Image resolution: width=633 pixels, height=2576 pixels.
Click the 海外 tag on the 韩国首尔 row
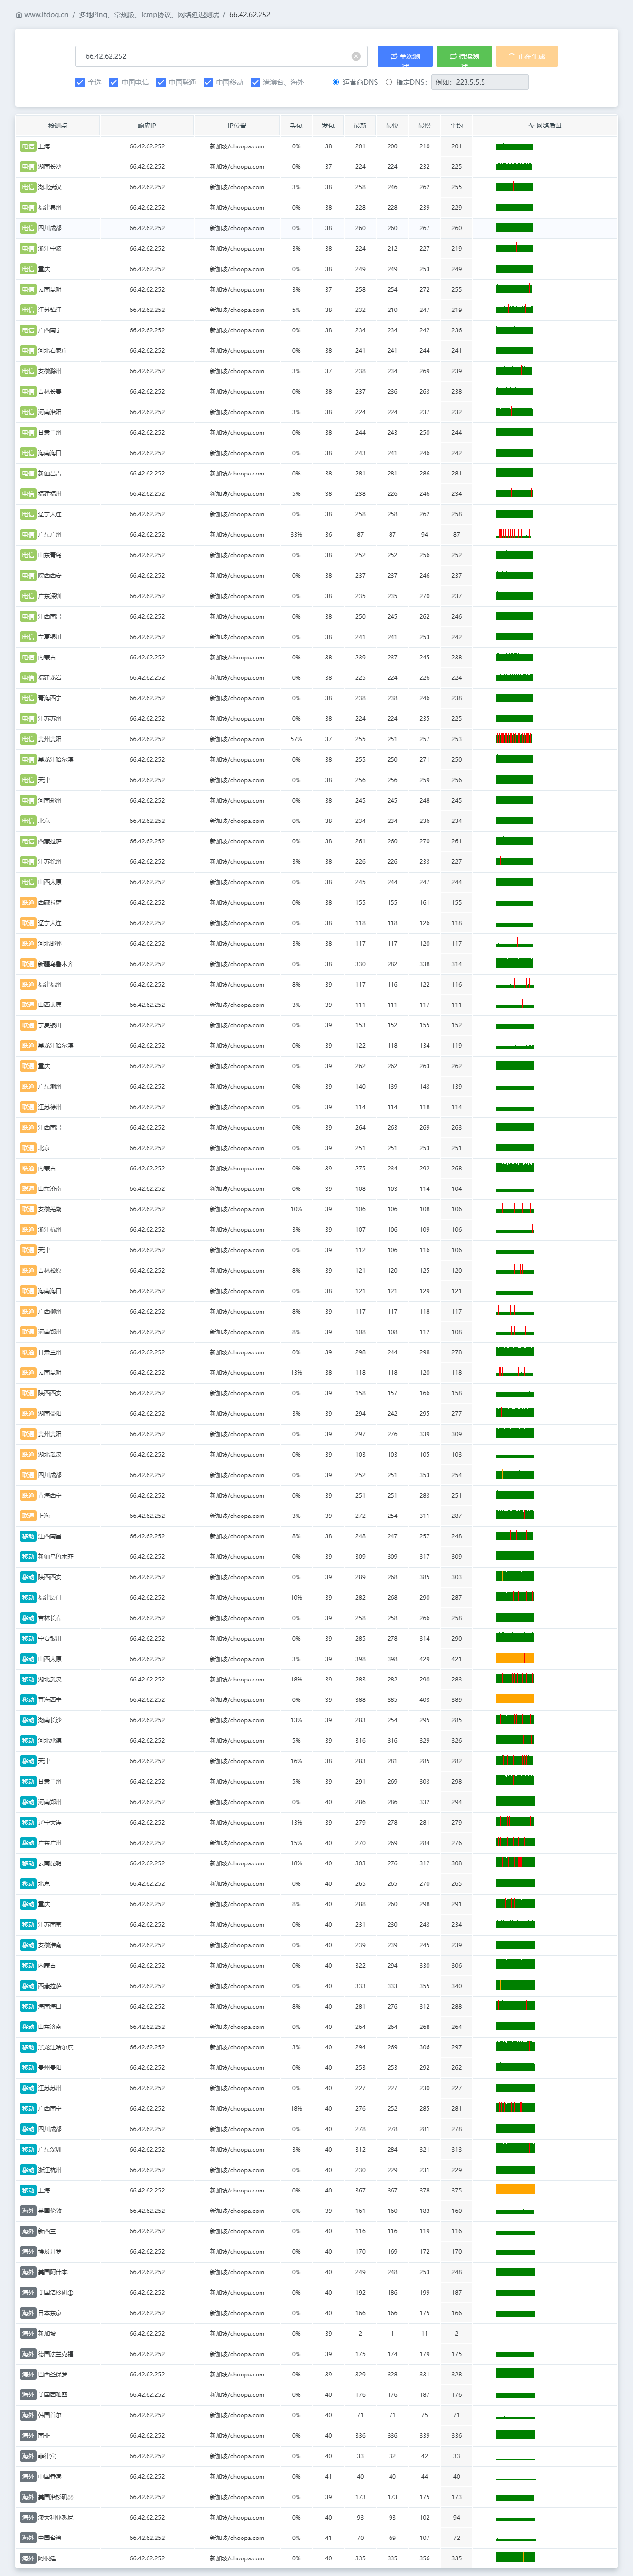(28, 2415)
